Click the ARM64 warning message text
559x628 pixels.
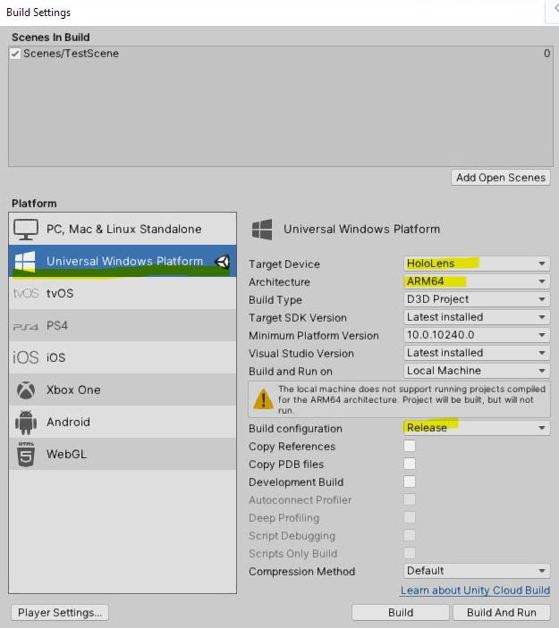click(411, 399)
